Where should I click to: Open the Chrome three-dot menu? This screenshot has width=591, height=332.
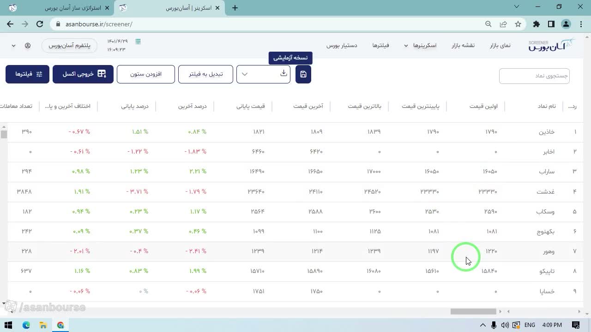(581, 24)
